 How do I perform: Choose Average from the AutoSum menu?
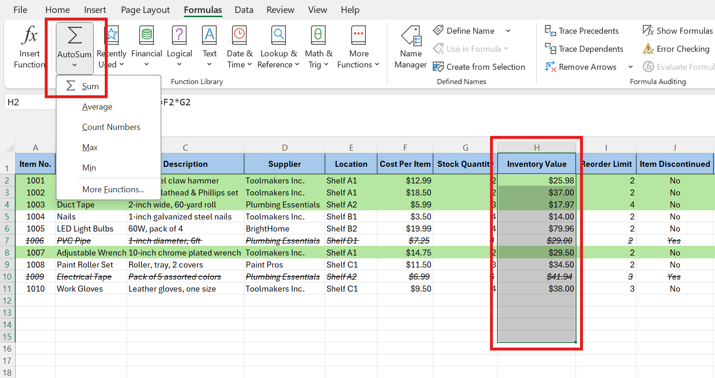(x=97, y=107)
